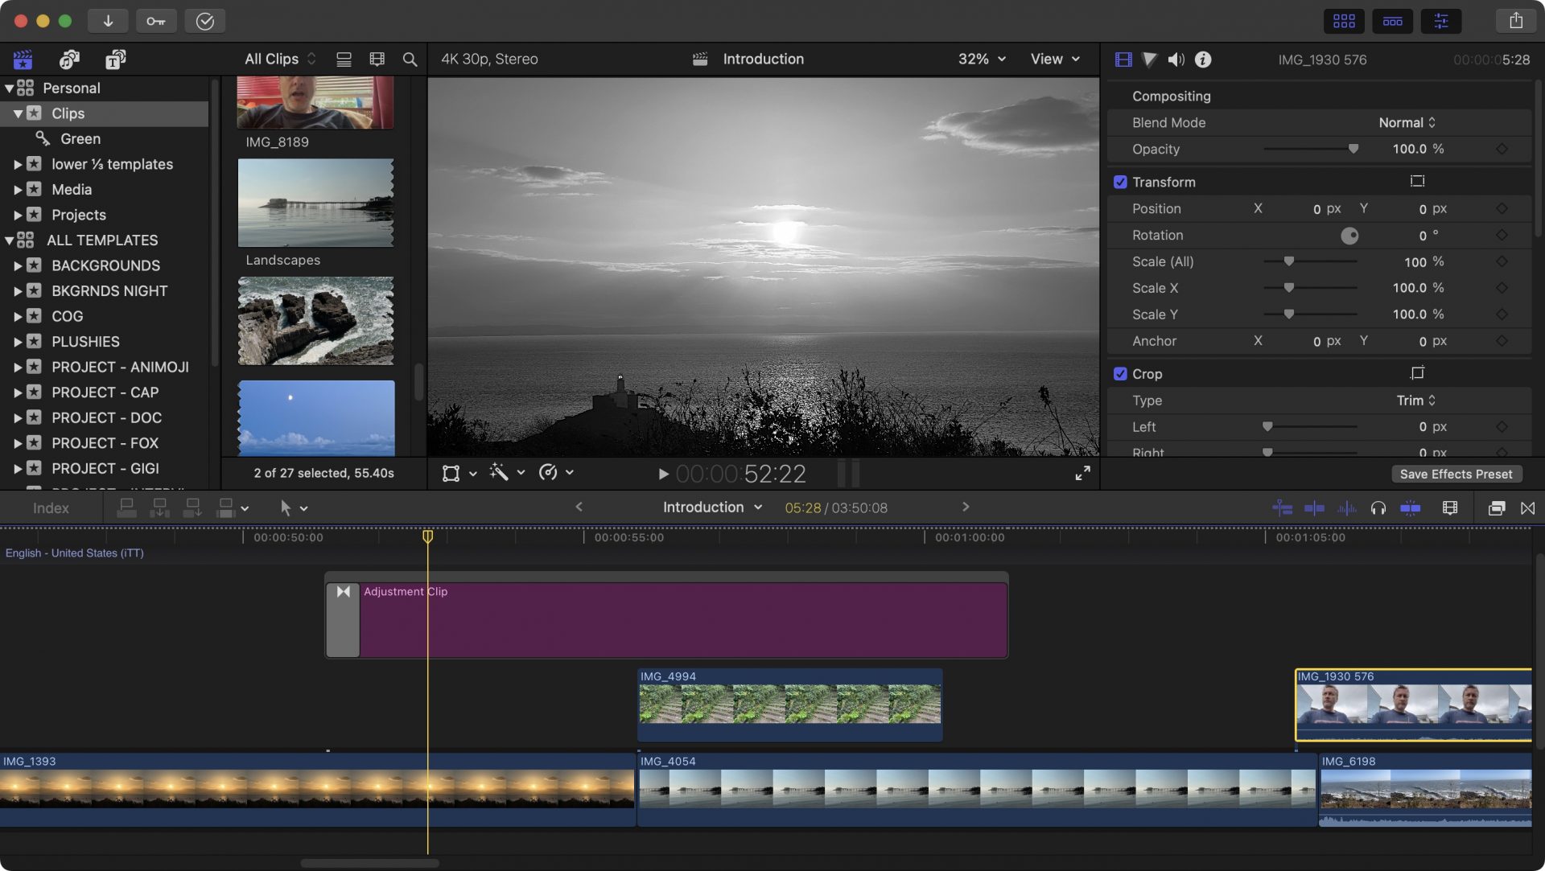
Task: Select the IMG_4994 clip in the timeline
Action: pos(789,705)
